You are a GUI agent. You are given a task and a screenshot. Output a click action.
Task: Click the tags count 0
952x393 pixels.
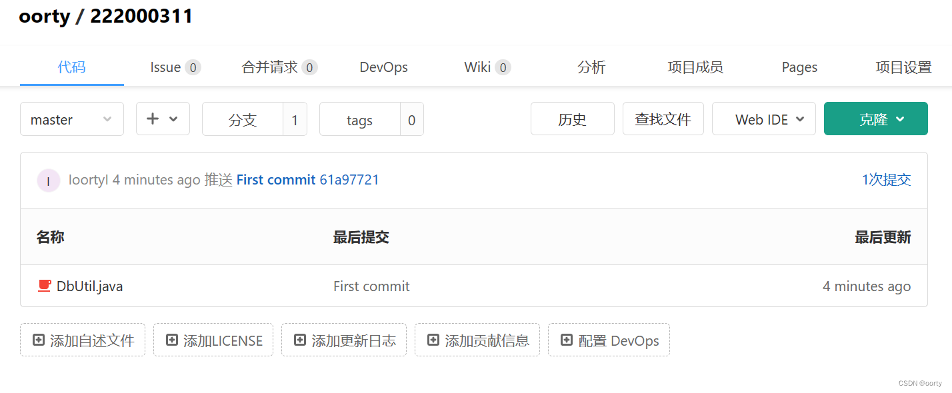tap(412, 120)
